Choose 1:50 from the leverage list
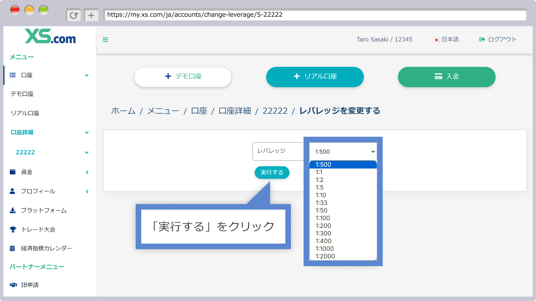Viewport: 536px width, 301px height. tap(343, 210)
